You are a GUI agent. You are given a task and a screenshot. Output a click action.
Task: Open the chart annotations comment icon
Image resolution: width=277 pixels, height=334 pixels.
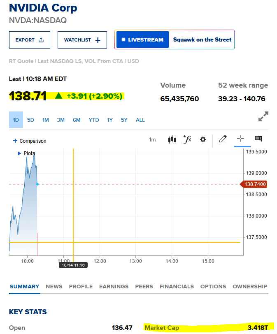tap(258, 139)
